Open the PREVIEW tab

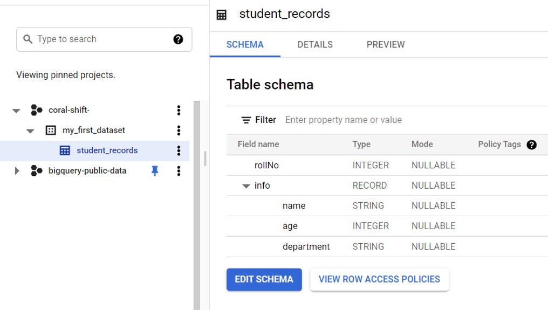386,45
